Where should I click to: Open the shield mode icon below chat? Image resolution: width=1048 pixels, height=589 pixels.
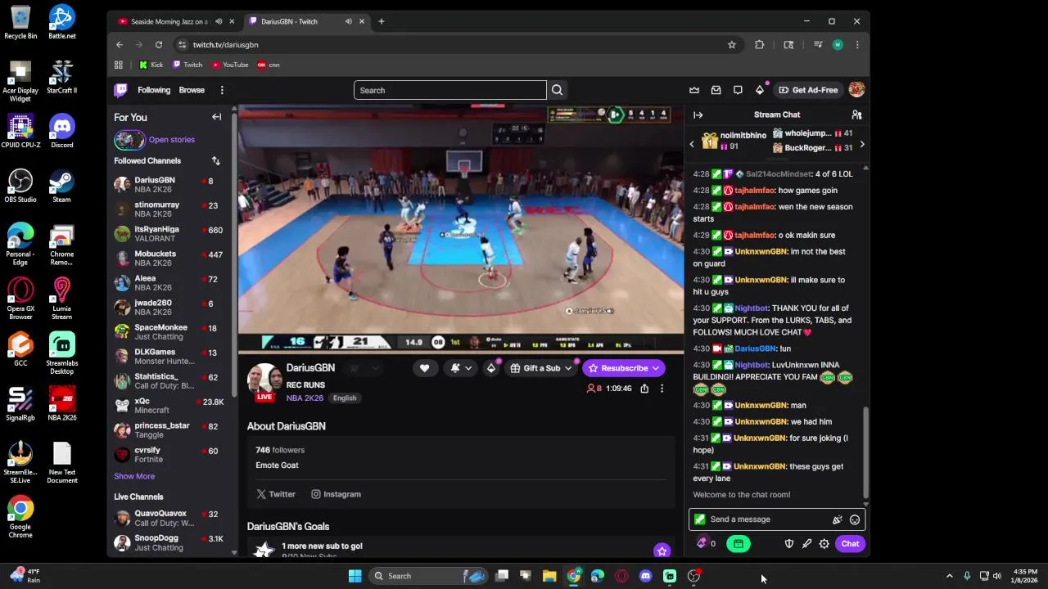789,544
